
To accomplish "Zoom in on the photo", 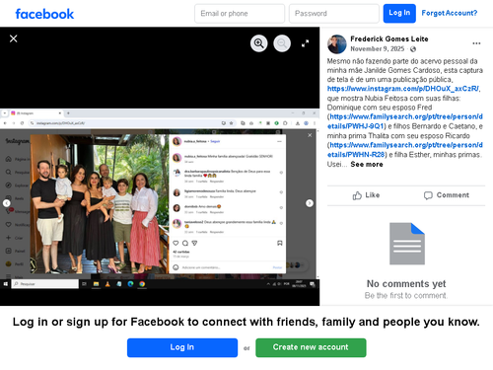I will click(259, 43).
